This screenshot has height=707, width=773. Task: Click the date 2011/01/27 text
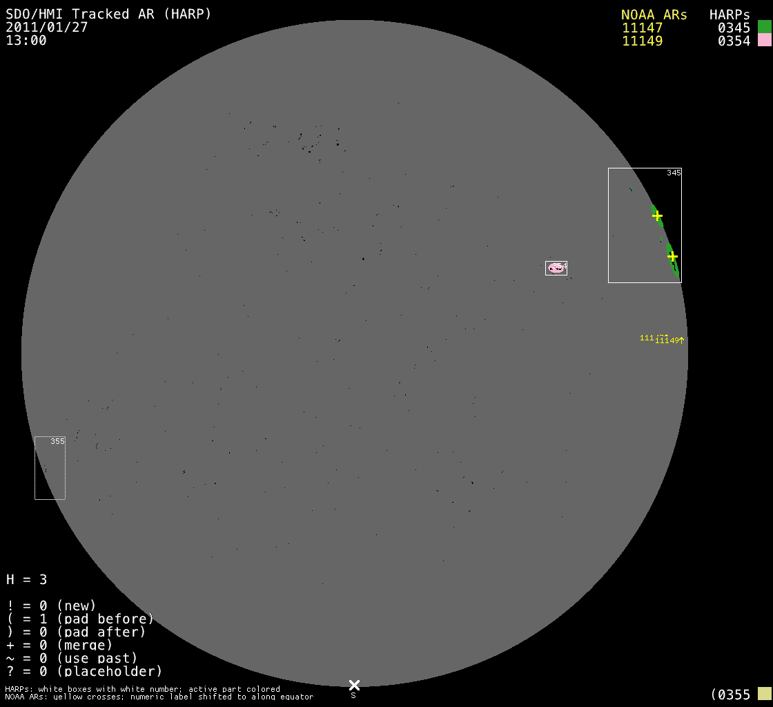(x=46, y=27)
